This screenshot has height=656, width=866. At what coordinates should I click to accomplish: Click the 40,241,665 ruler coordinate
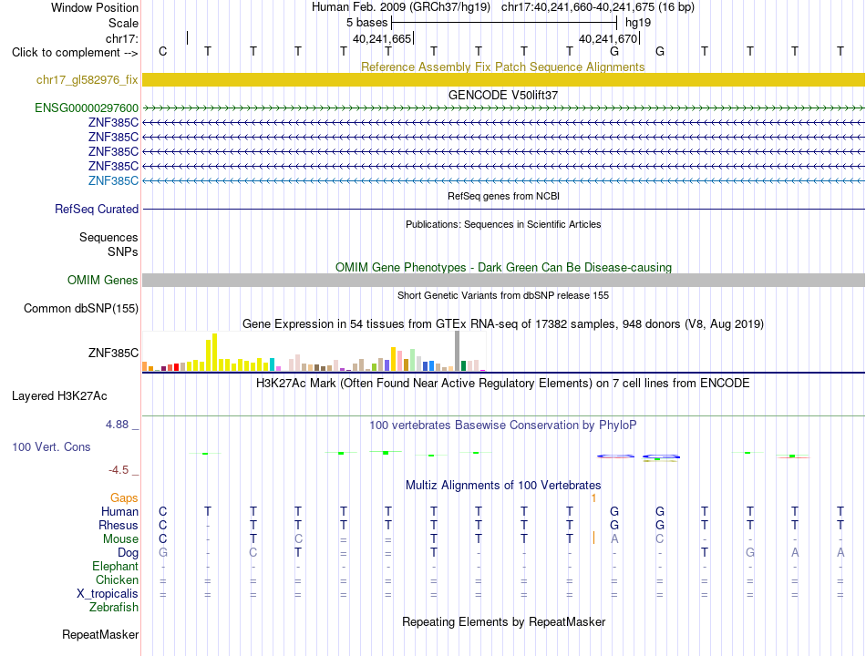(382, 38)
